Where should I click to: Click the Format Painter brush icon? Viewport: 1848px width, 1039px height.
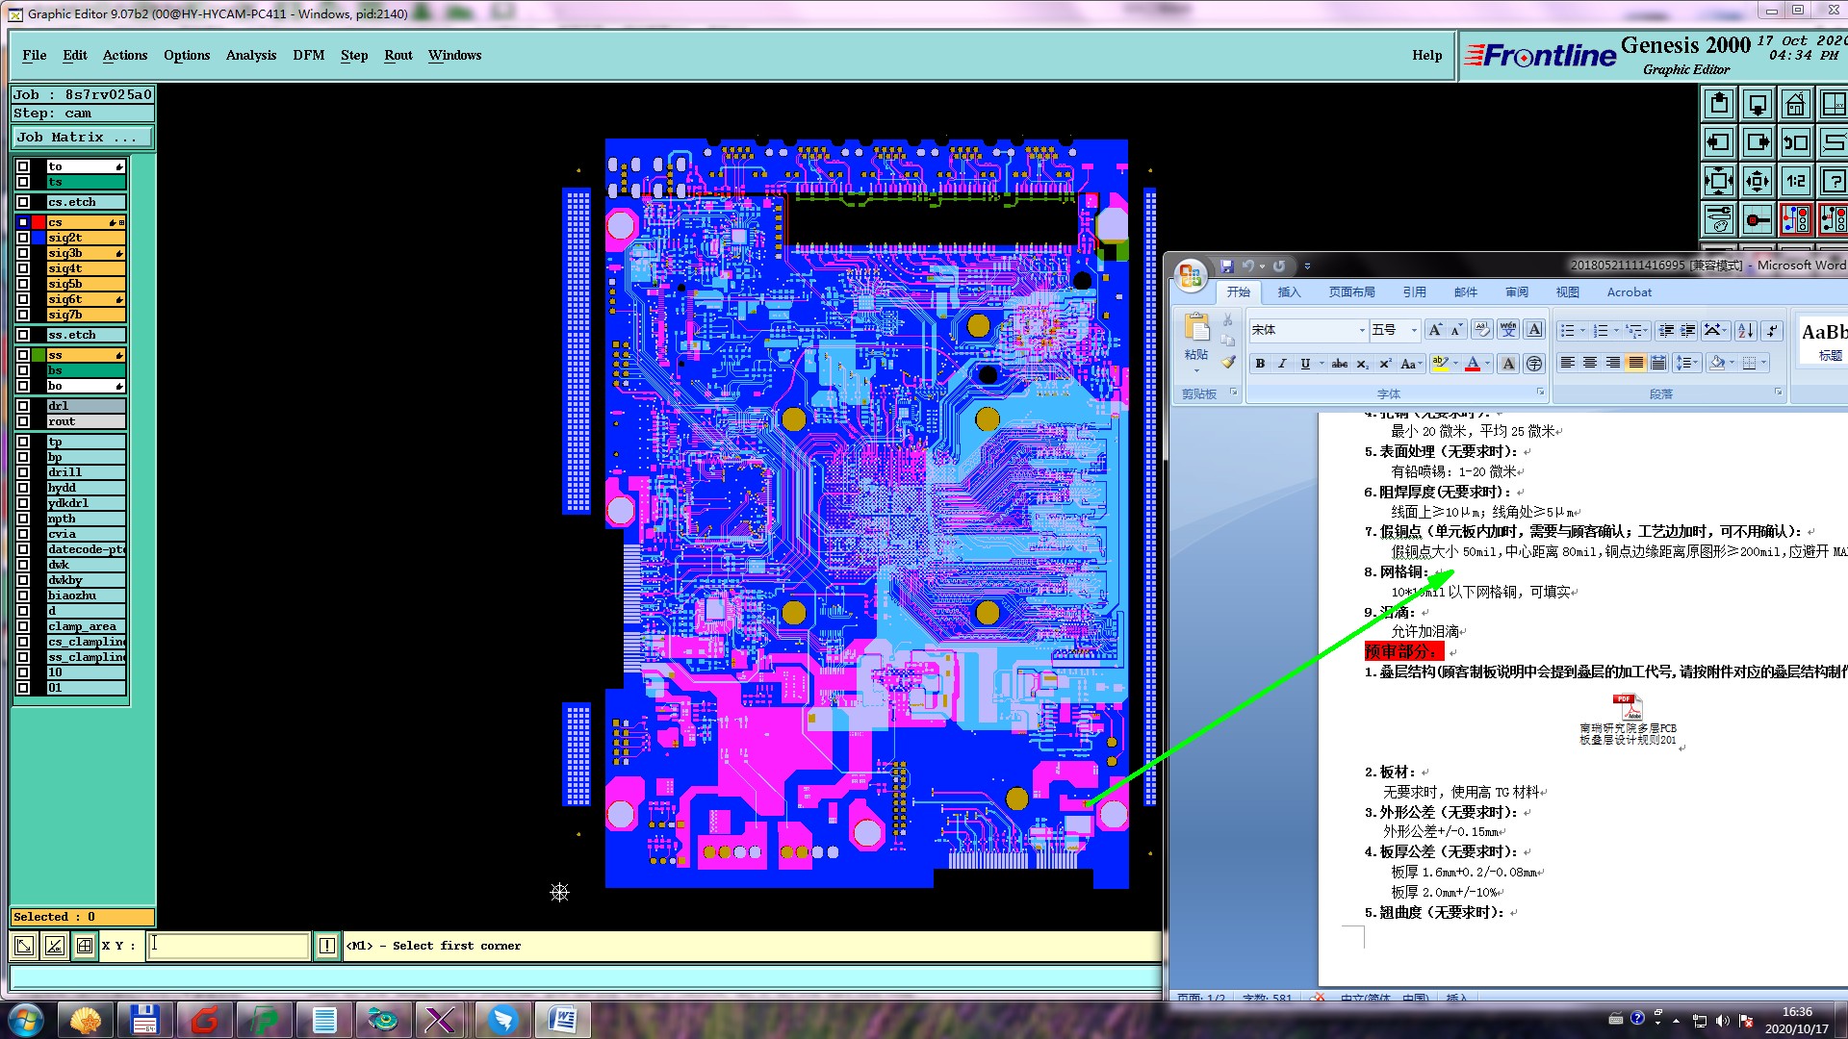[1228, 362]
